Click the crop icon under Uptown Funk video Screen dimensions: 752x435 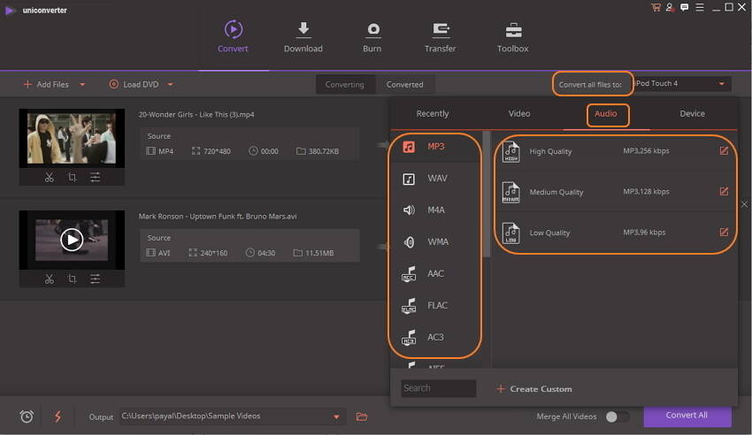73,279
